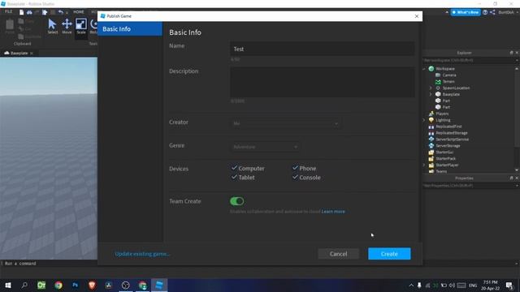Screen dimensions: 520x292
Task: Uncheck the Console device checkbox
Action: 295,177
